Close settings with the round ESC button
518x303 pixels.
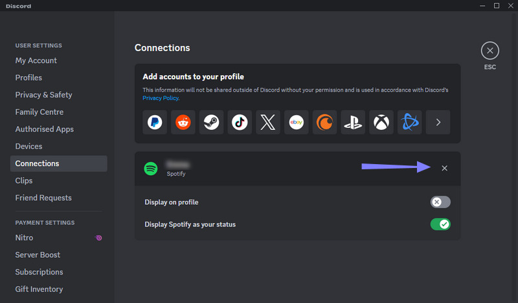(x=490, y=51)
